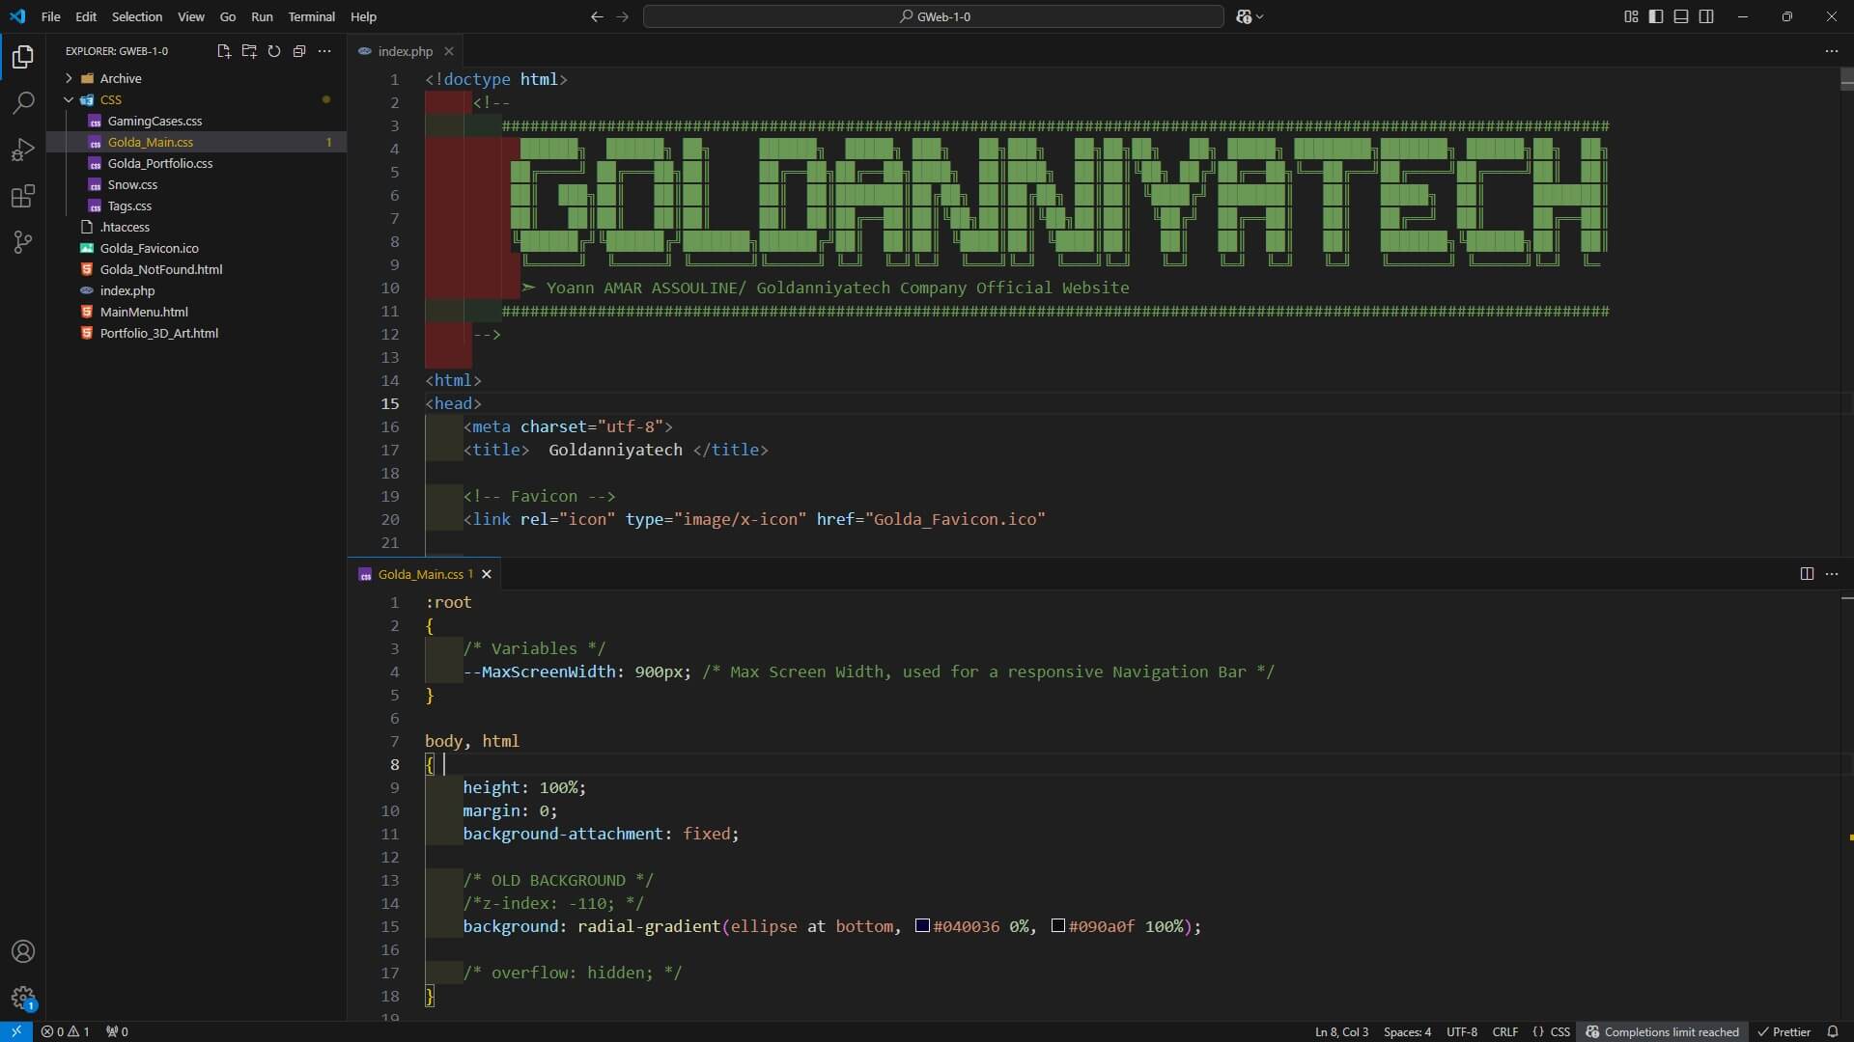Open the Source Control panel
Viewport: 1854px width, 1042px height.
pyautogui.click(x=21, y=242)
